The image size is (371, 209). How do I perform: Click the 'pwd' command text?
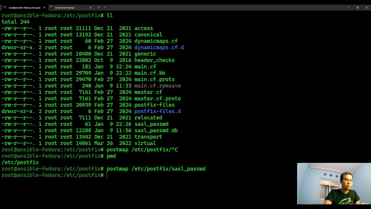111,156
